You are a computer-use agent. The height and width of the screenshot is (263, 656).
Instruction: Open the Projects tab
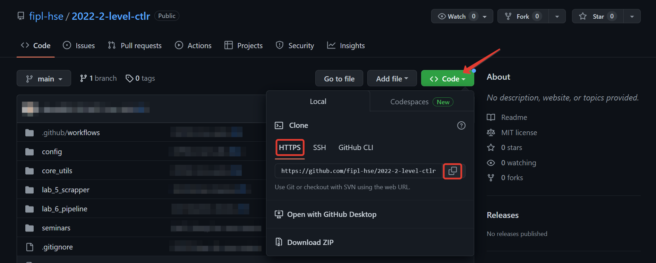pyautogui.click(x=244, y=45)
